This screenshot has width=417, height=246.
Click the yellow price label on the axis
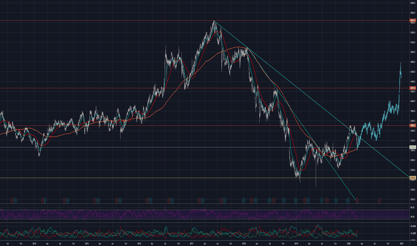[413, 178]
